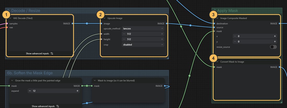The height and width of the screenshot is (108, 287).
Task: Click the expand field showing 12
Action: (54, 91)
